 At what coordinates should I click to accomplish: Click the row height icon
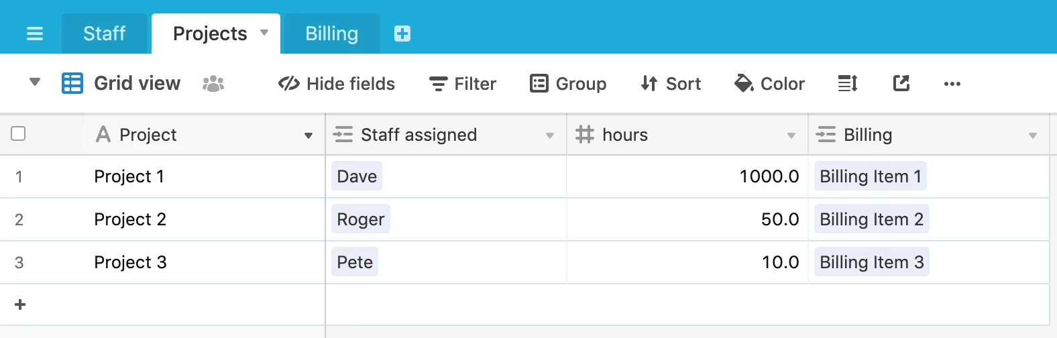848,83
